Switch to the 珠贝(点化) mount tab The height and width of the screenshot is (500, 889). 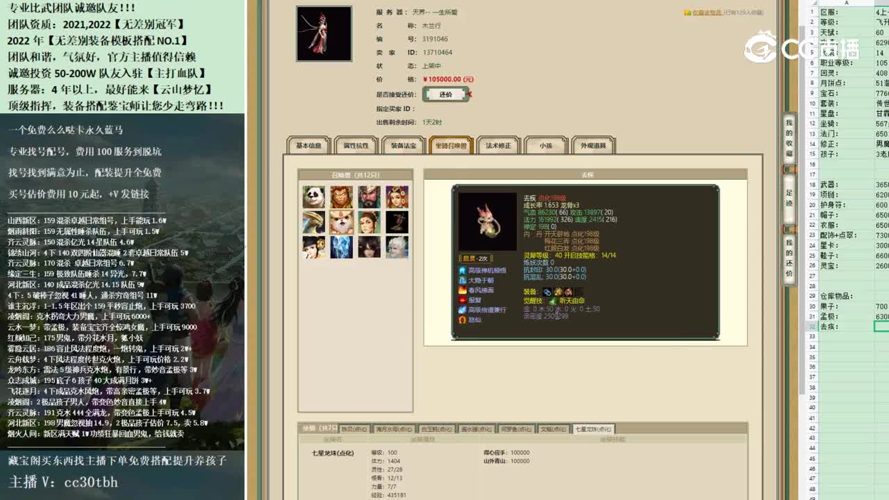click(355, 429)
